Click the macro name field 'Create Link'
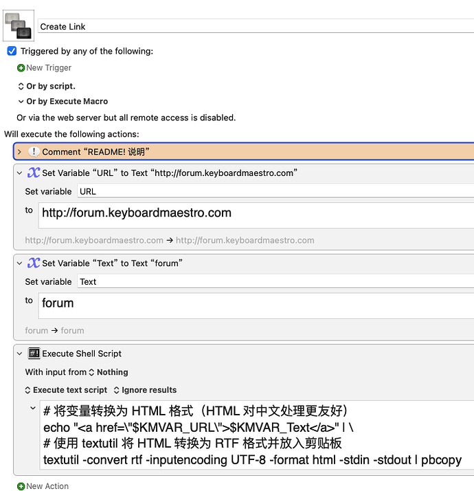474x491 pixels. (x=254, y=27)
